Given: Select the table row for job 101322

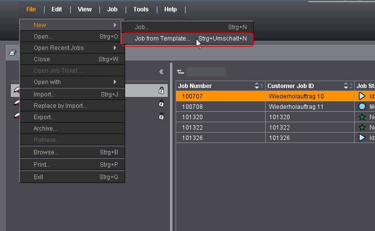Looking at the screenshot, I should [220, 127].
